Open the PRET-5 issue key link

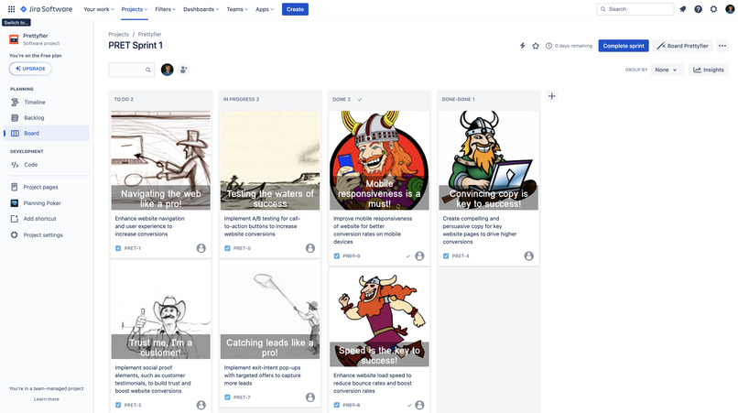[x=242, y=248]
